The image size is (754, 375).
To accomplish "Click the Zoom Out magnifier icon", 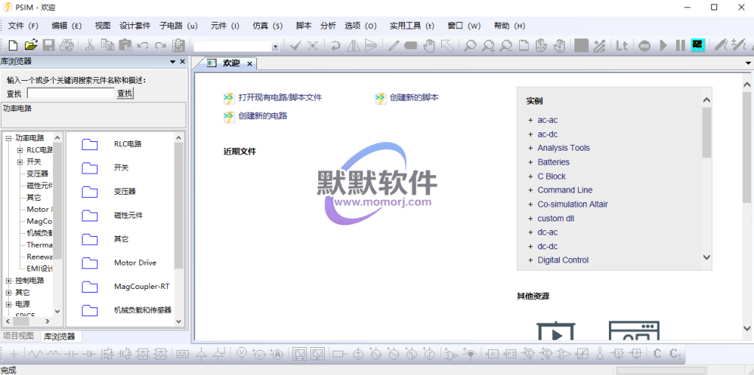I will coord(506,46).
